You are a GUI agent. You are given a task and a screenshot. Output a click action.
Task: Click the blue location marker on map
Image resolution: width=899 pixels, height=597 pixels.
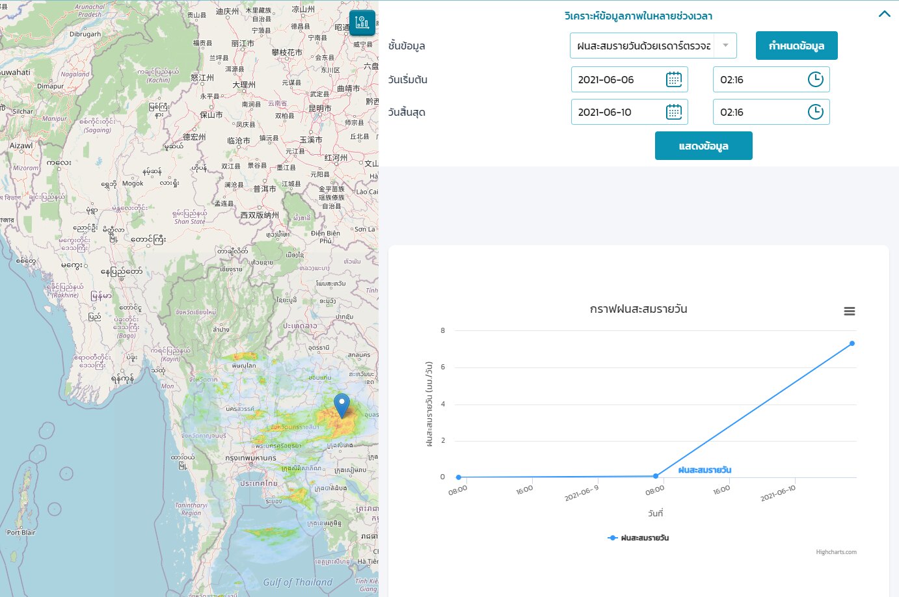pyautogui.click(x=342, y=405)
